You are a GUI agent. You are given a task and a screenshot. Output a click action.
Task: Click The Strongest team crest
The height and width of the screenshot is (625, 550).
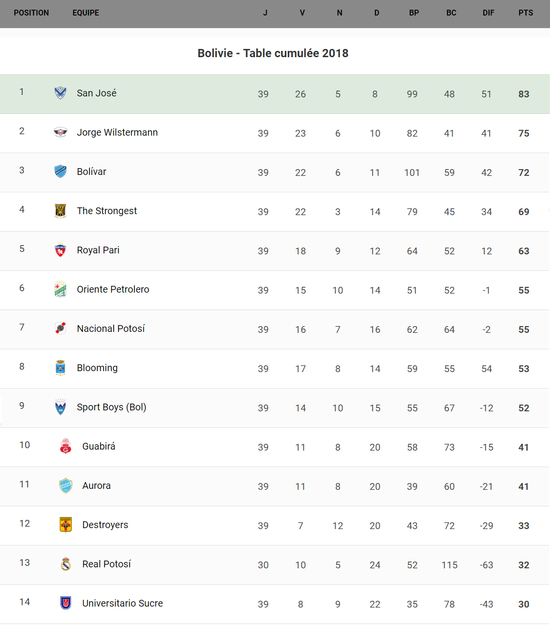pyautogui.click(x=60, y=210)
